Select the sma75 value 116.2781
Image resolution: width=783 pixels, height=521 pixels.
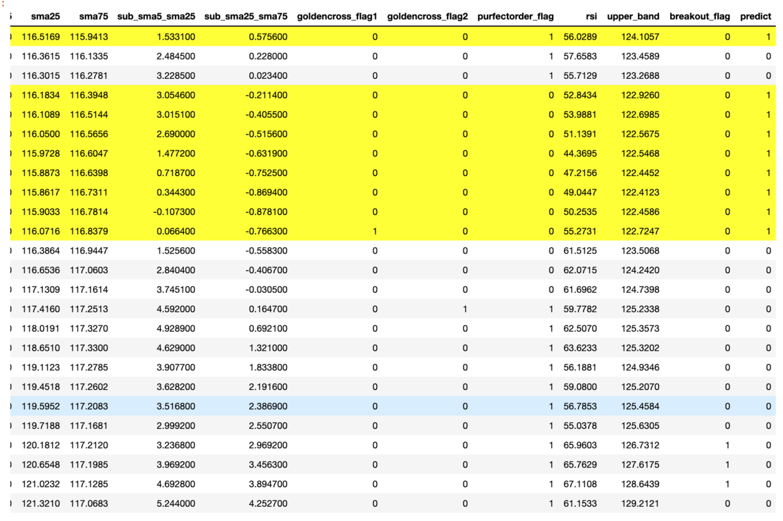(x=89, y=76)
